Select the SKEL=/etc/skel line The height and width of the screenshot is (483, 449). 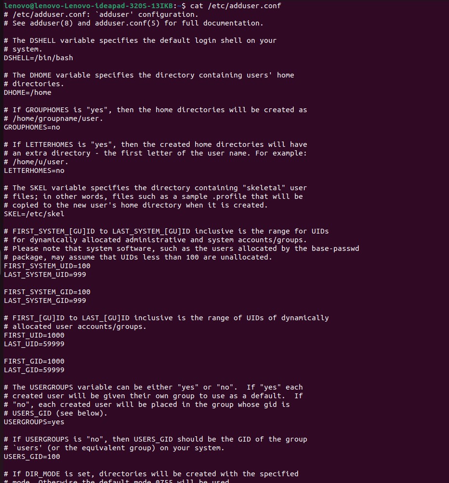point(34,214)
